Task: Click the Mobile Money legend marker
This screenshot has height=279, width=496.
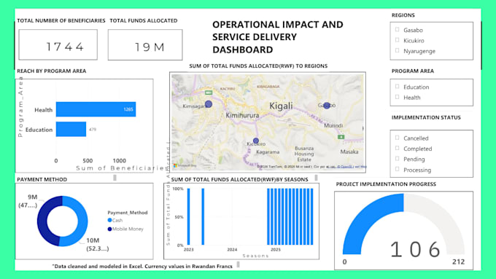Action: click(109, 229)
